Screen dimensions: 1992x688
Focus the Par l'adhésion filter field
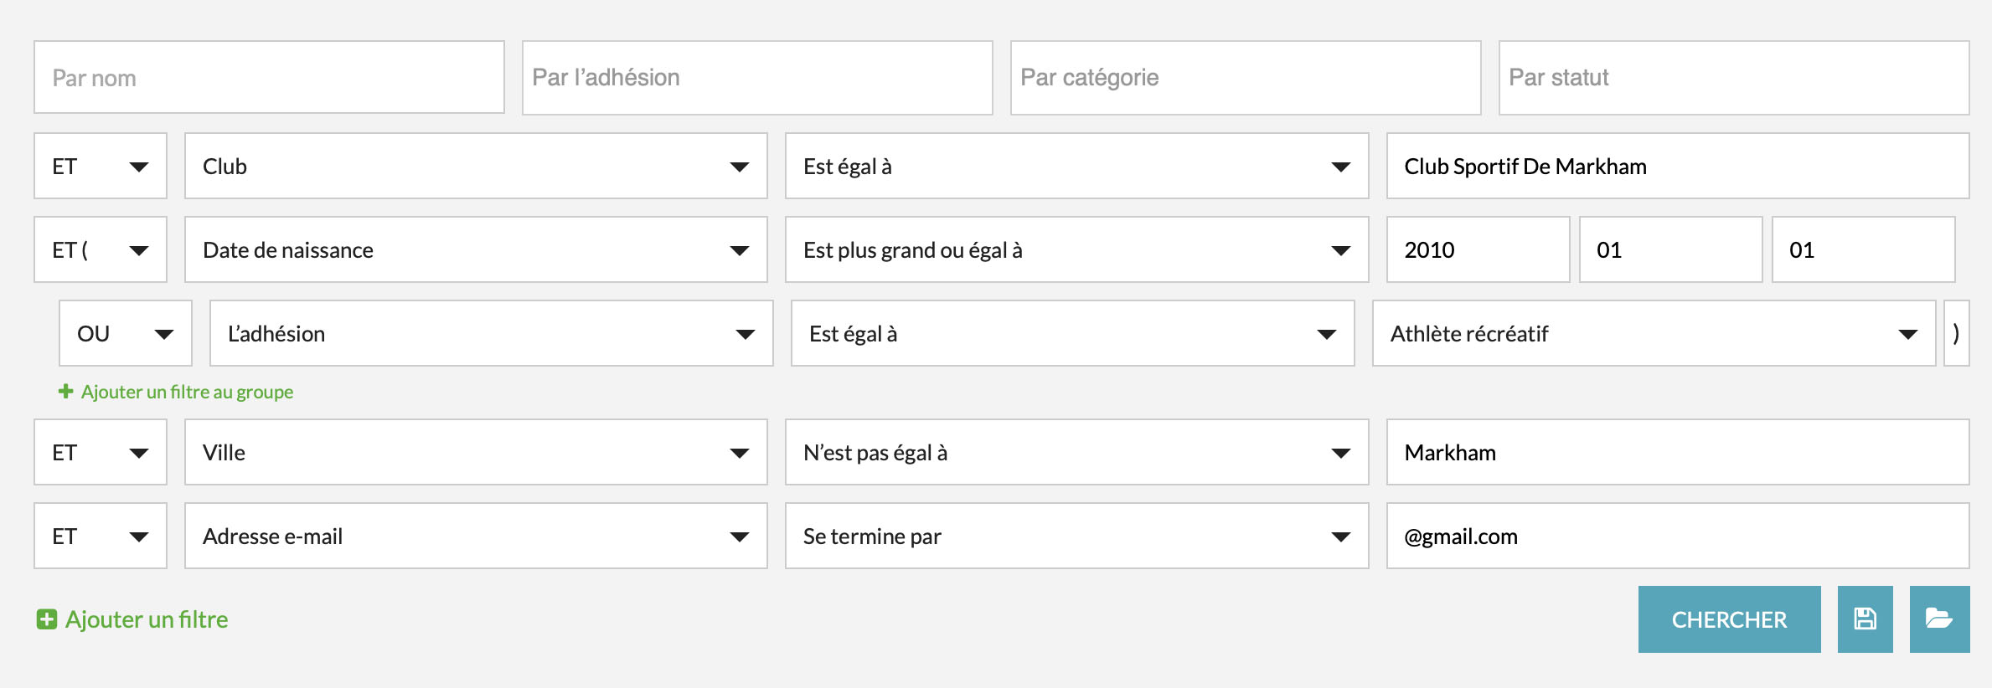756,78
